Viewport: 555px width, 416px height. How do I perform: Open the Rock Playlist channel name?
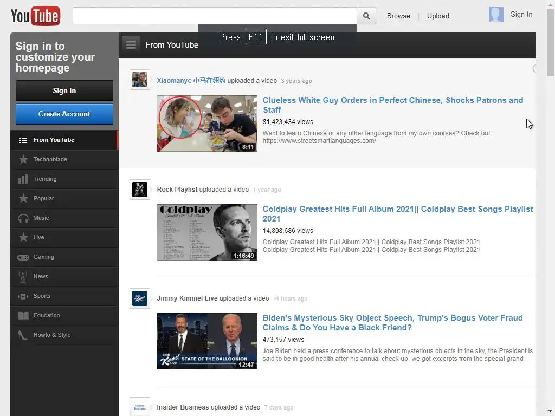point(177,190)
